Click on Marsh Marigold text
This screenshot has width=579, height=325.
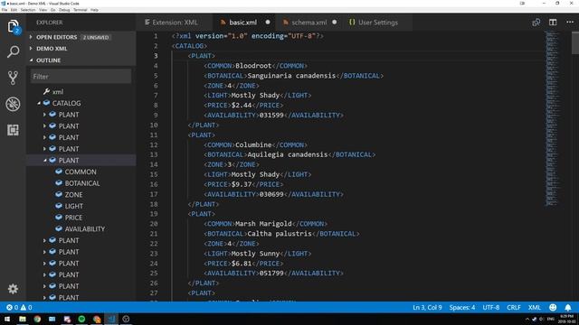point(263,224)
